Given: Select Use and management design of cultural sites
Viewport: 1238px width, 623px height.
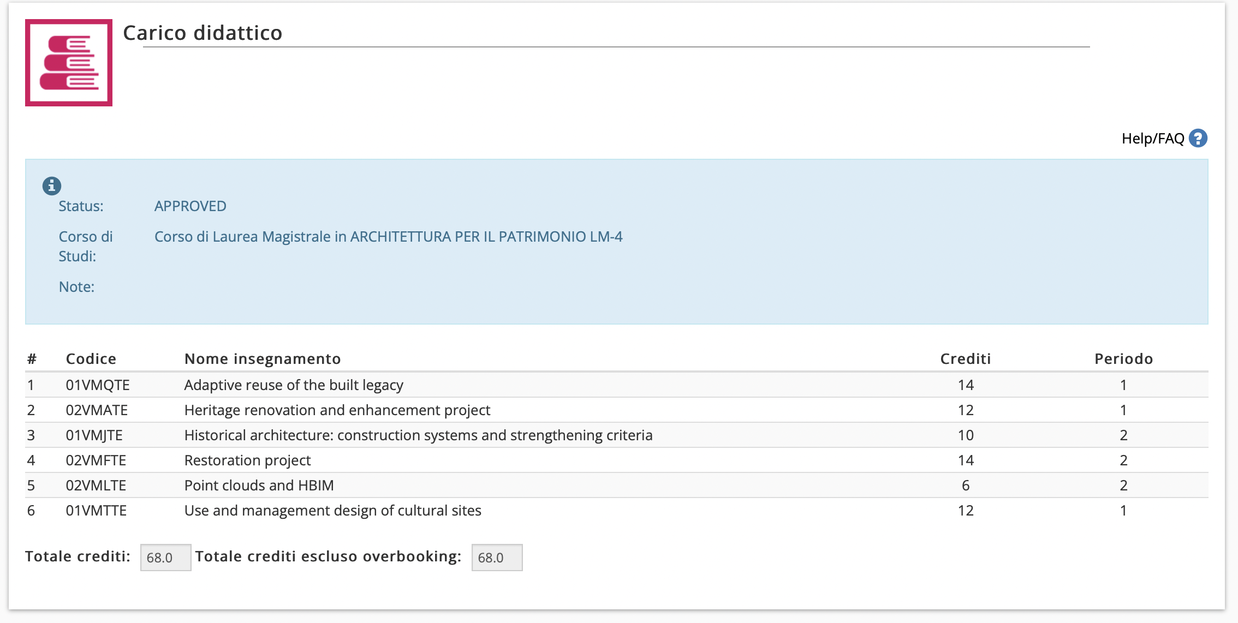Looking at the screenshot, I should 332,511.
